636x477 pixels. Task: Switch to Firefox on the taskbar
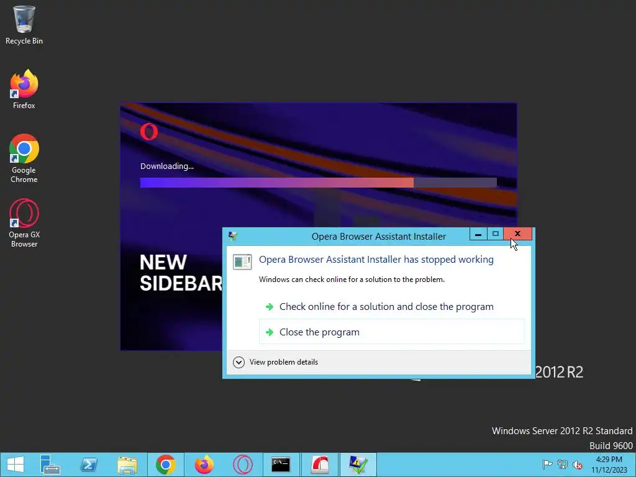[204, 465]
